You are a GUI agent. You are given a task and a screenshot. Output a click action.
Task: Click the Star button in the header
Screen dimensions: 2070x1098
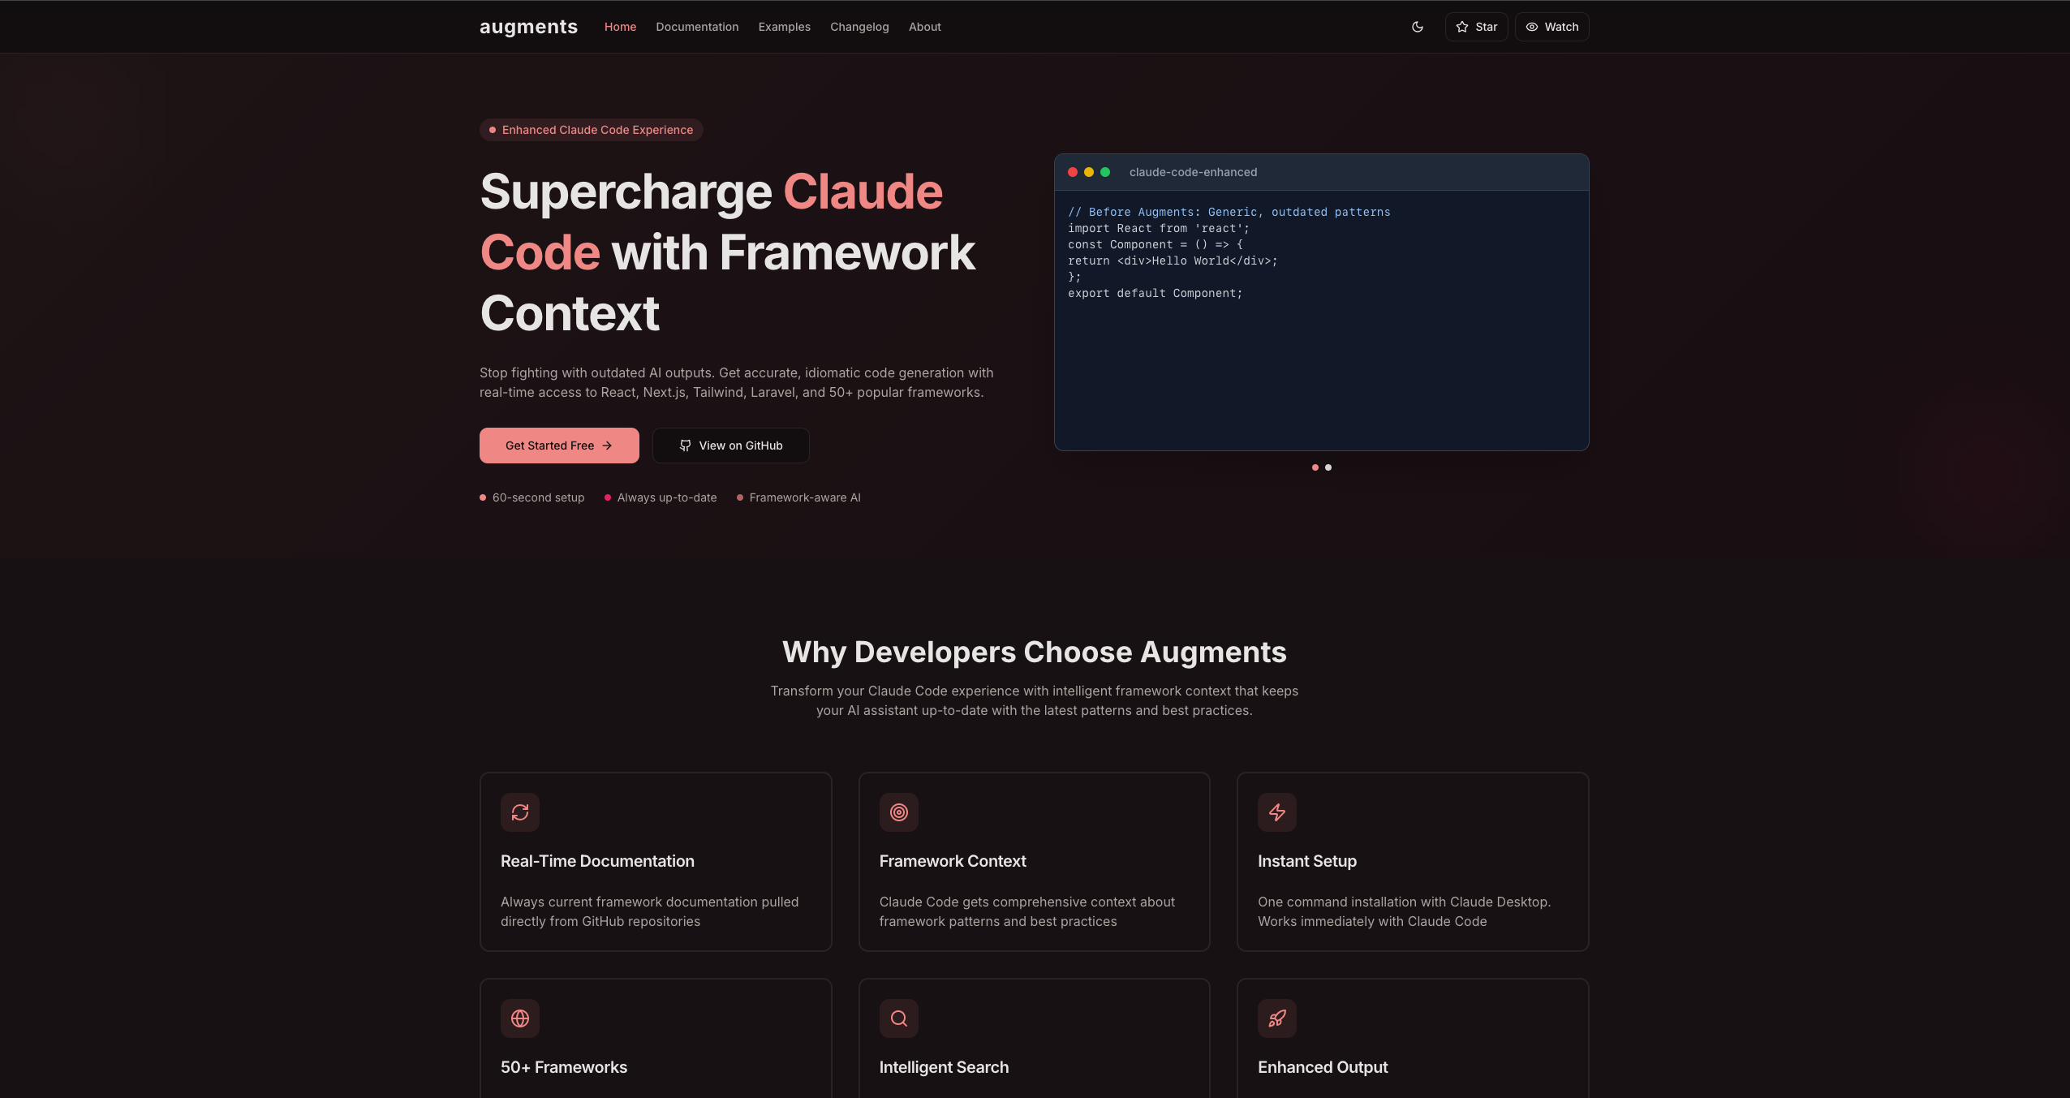[x=1476, y=27]
